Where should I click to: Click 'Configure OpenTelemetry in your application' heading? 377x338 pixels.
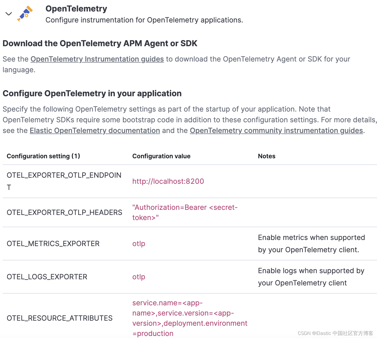pos(92,93)
